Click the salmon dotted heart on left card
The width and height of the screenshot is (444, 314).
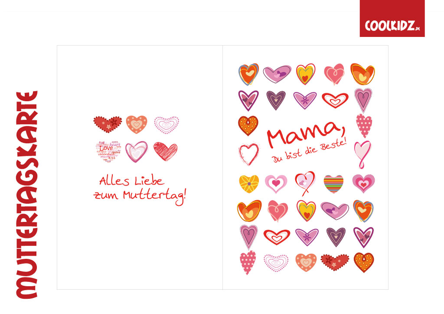(x=137, y=124)
